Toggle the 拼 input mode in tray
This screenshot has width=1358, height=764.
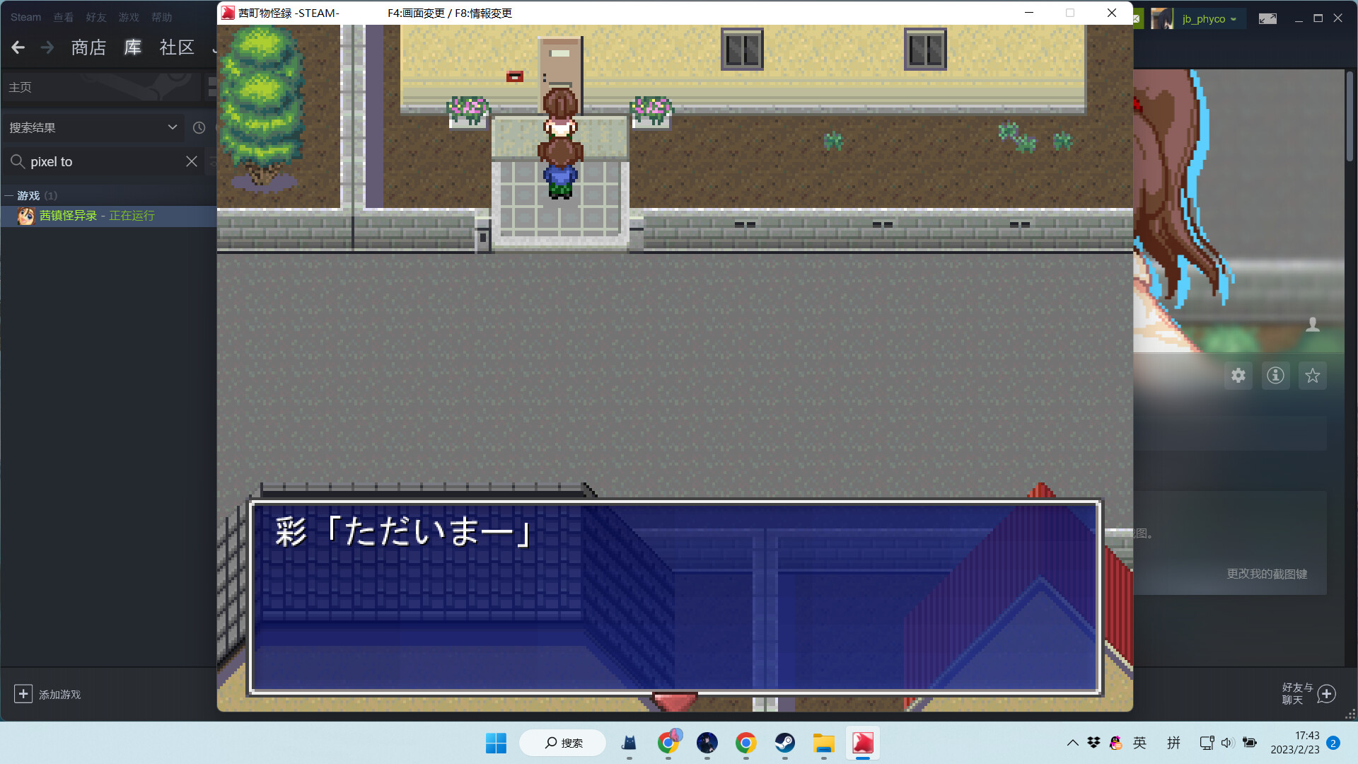[x=1173, y=743]
